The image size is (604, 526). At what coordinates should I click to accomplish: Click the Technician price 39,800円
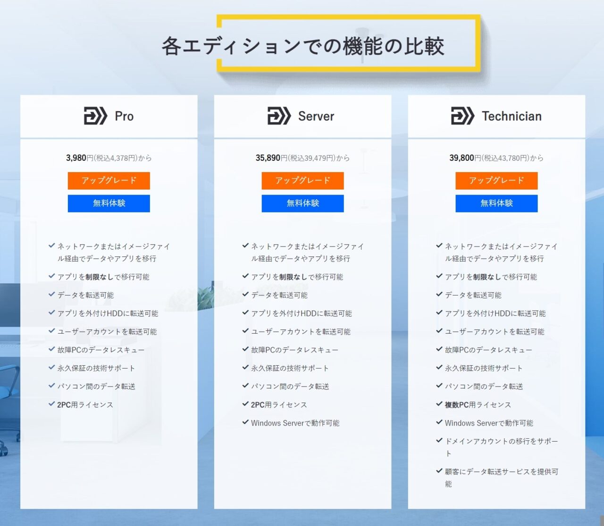tap(465, 158)
